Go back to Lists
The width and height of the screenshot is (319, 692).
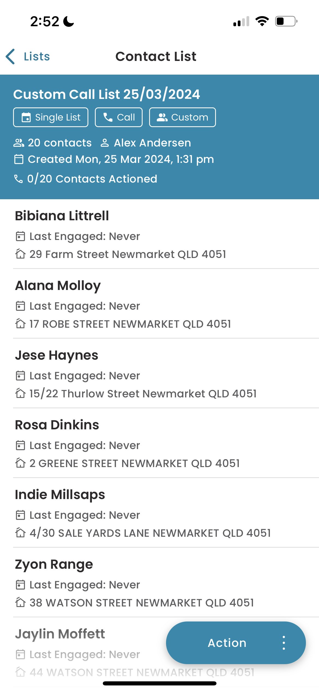28,57
